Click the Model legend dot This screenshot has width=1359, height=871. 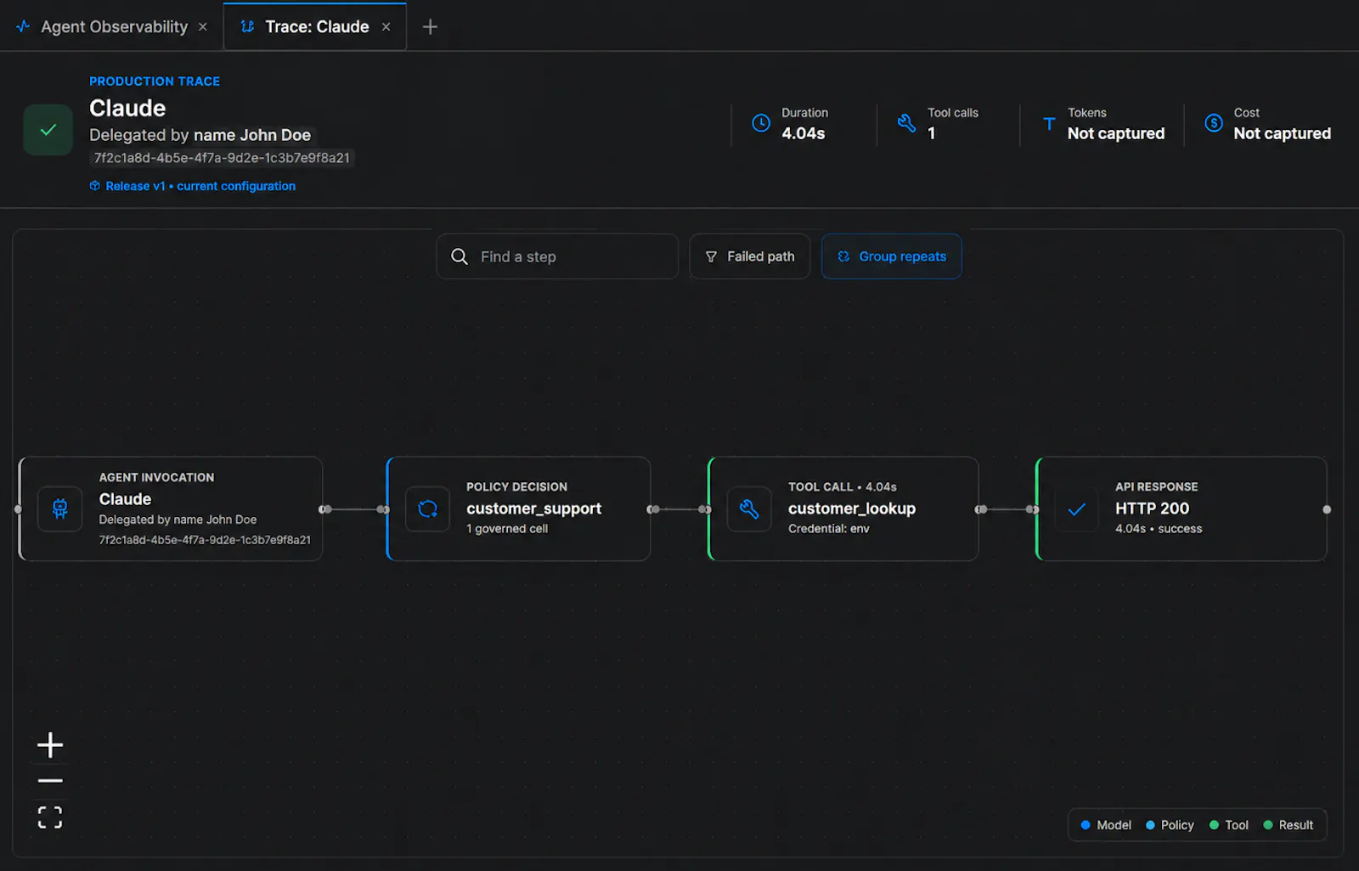click(x=1086, y=825)
